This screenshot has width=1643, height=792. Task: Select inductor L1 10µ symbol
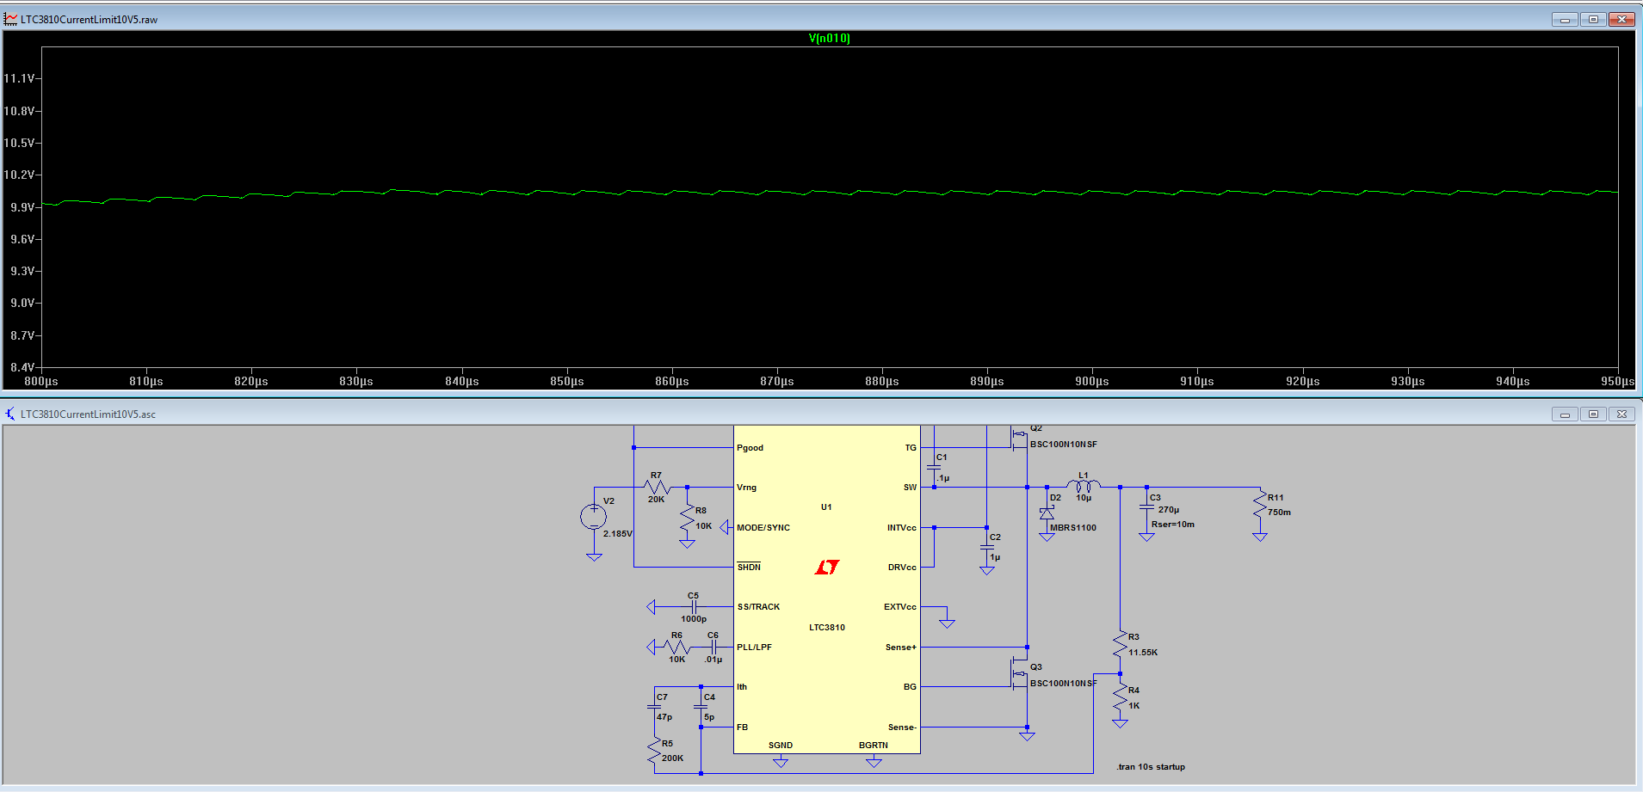(1084, 485)
